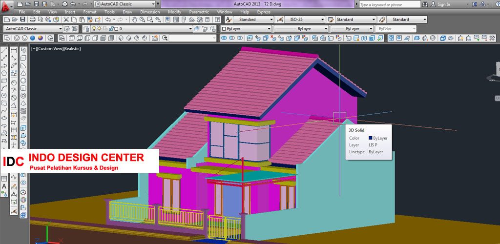Select the Box tool in Modeling toolbar
Screen dimensions: 500x244
tap(23, 58)
